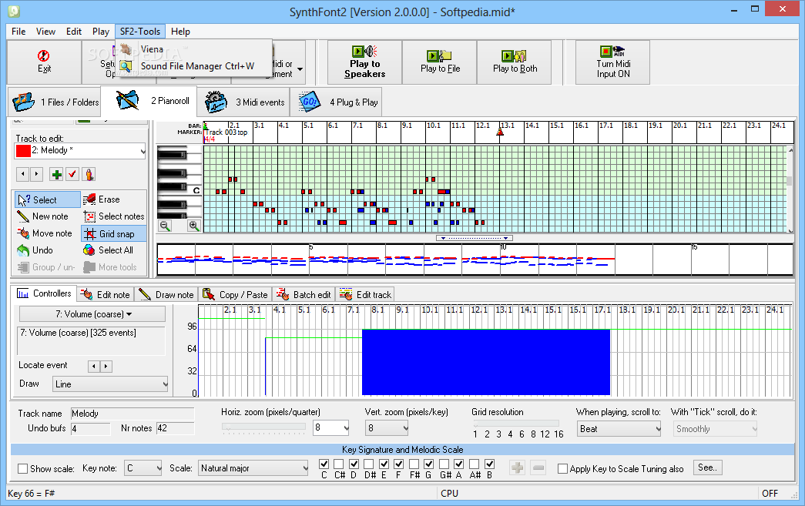Screen dimensions: 805x506
Task: Open the File menu
Action: point(18,32)
